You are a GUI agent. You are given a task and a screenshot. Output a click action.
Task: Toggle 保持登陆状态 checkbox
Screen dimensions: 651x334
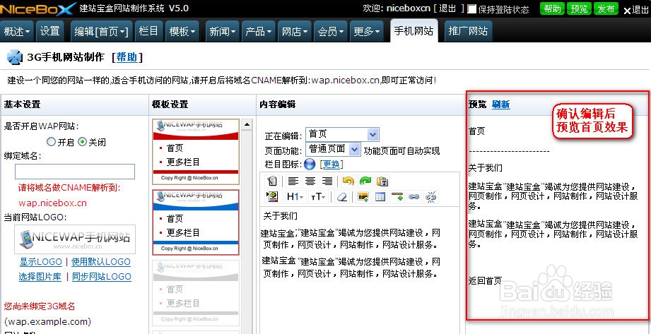471,9
